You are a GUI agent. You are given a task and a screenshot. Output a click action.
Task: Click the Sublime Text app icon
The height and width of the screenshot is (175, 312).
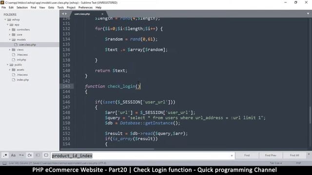tap(2, 2)
